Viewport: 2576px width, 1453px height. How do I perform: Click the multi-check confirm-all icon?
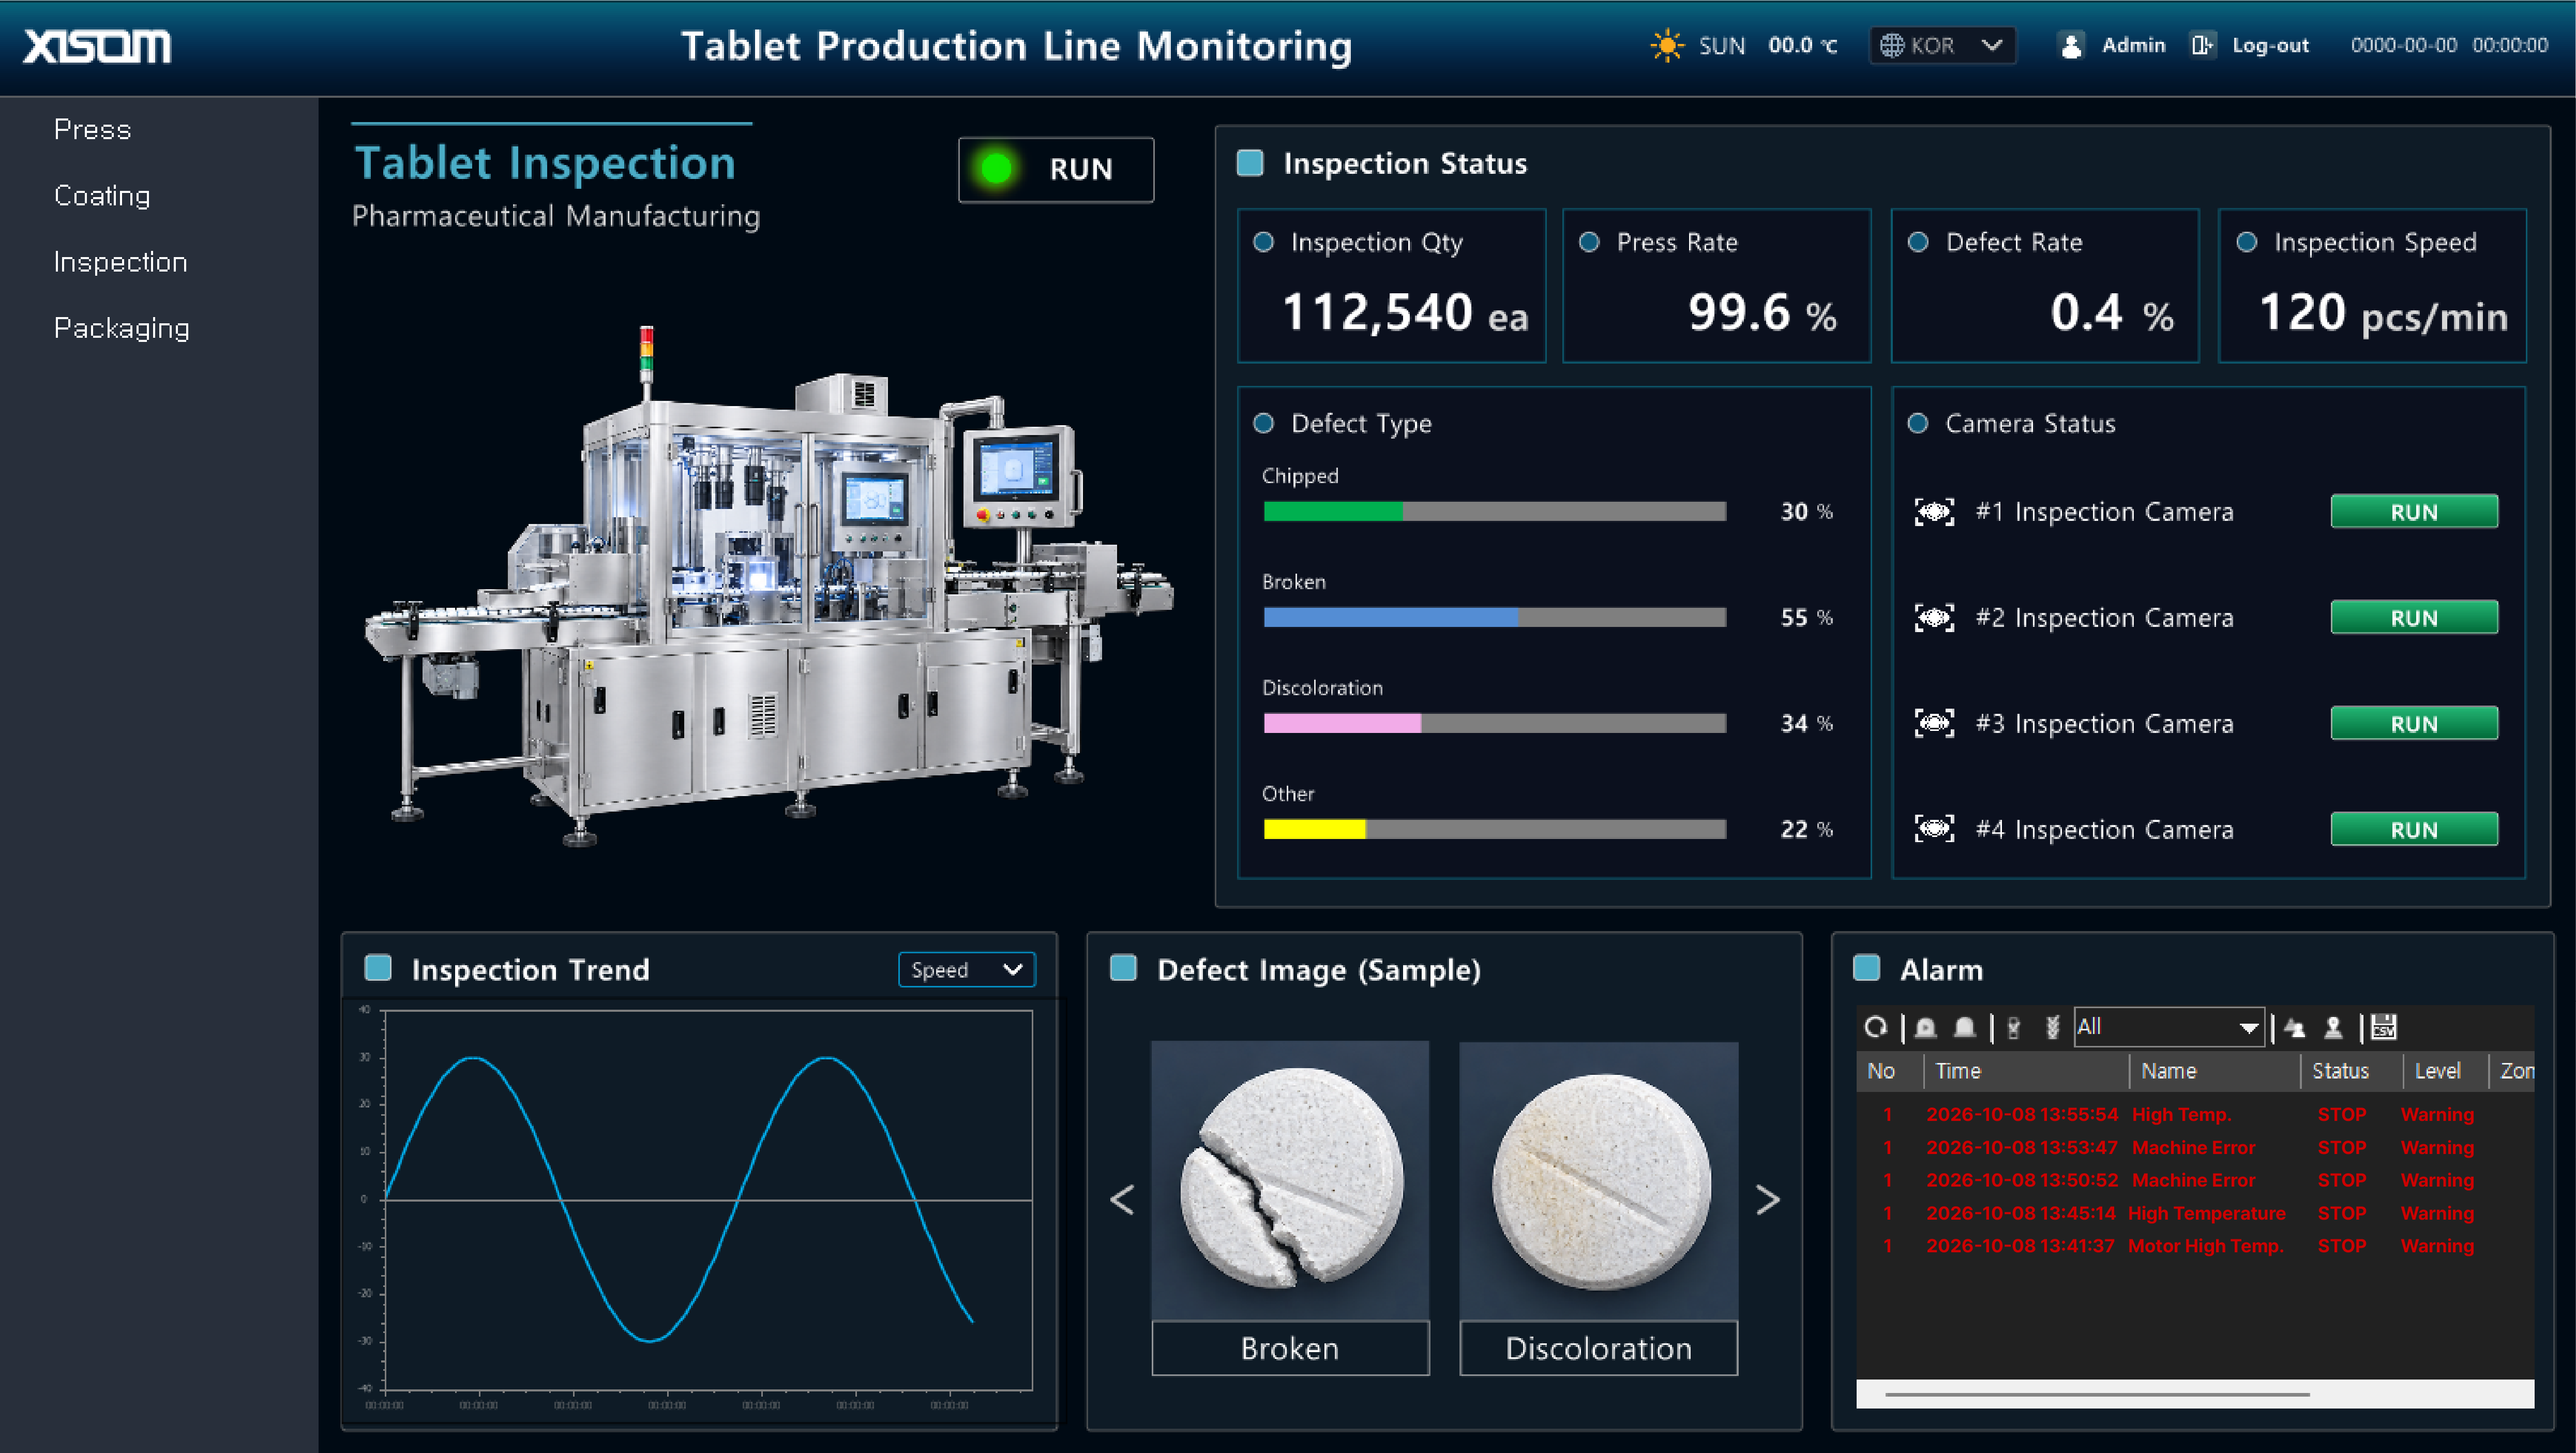[2052, 1027]
